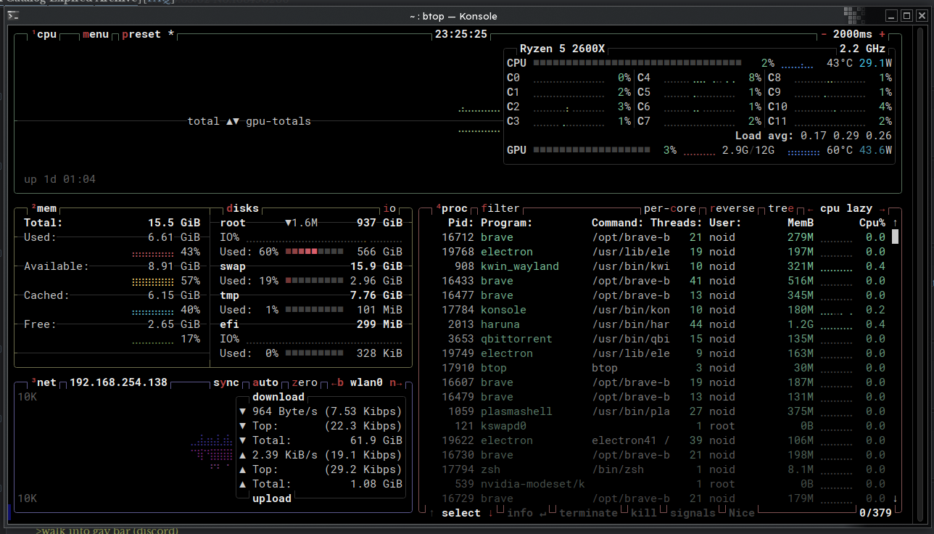This screenshot has height=534, width=934.
Task: Switch to next network interface with n arrow
Action: point(396,382)
